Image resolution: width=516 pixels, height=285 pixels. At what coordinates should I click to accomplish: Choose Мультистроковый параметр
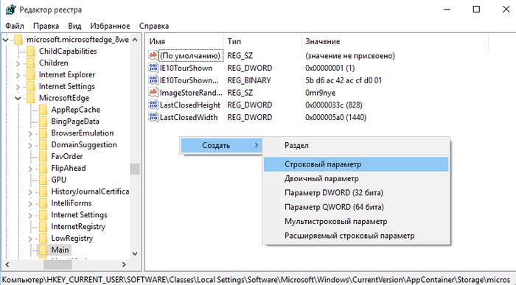click(x=356, y=221)
